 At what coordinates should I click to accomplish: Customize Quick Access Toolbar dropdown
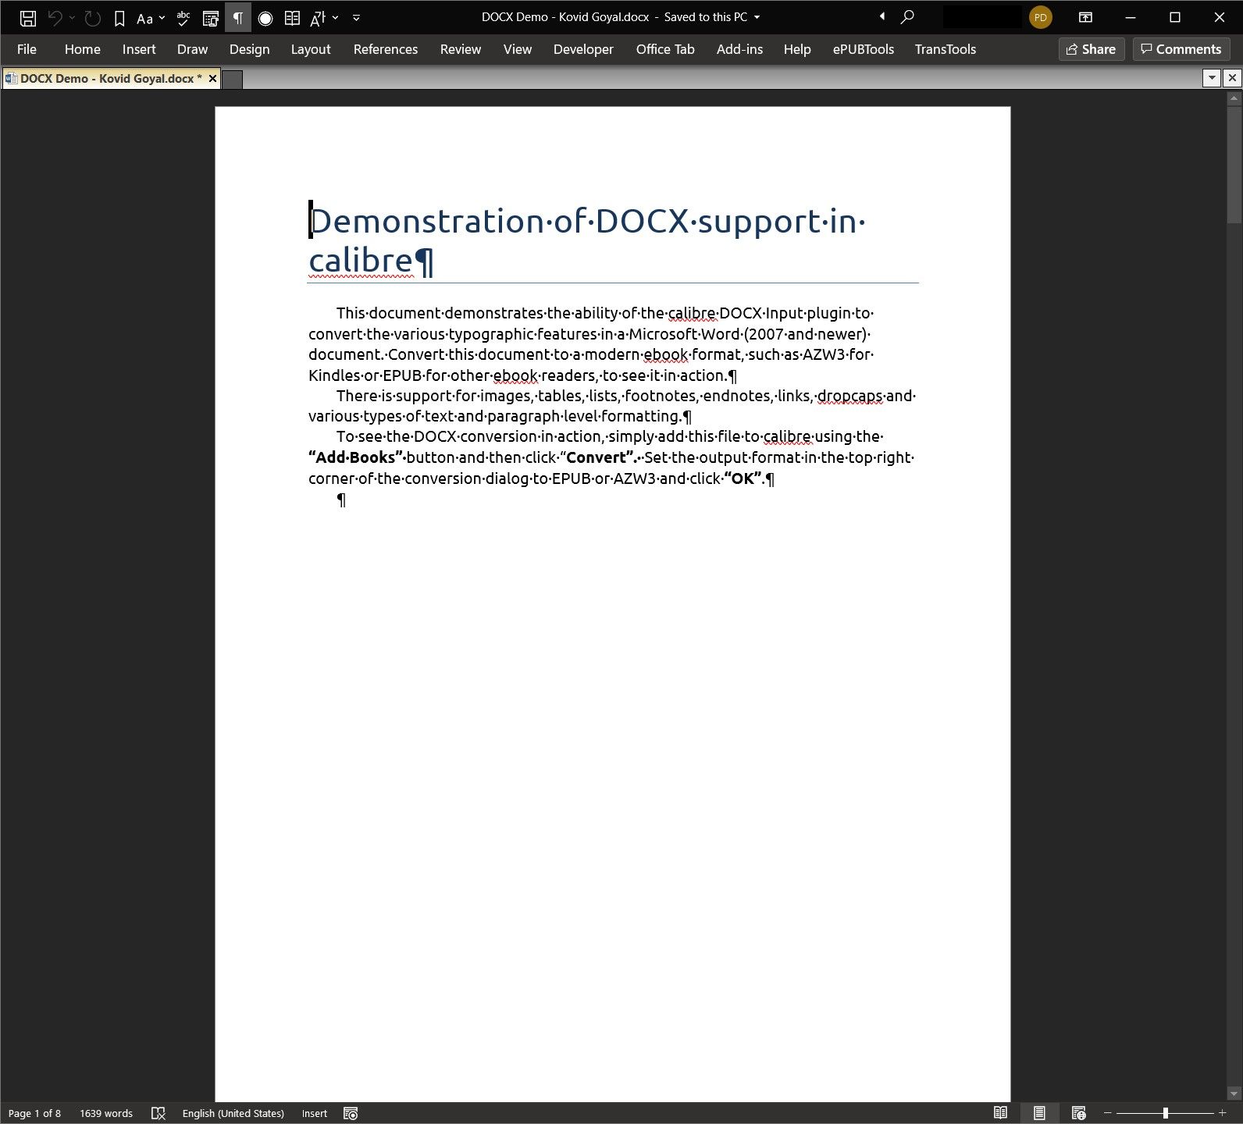[356, 17]
